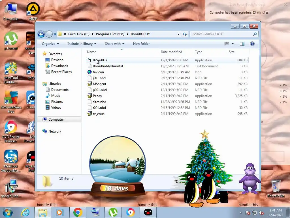This screenshot has width=290, height=218.
Task: Refresh the BonziBUDDY folder view
Action: click(x=185, y=34)
